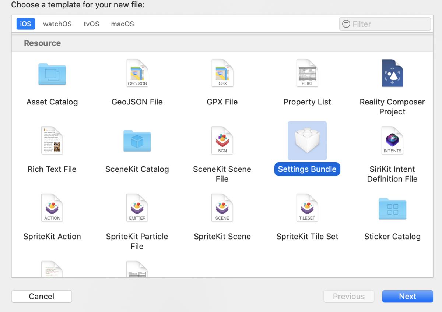Switch to the watchOS platform tab
The height and width of the screenshot is (312, 442).
point(57,24)
